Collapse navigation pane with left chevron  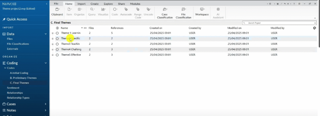47,4
